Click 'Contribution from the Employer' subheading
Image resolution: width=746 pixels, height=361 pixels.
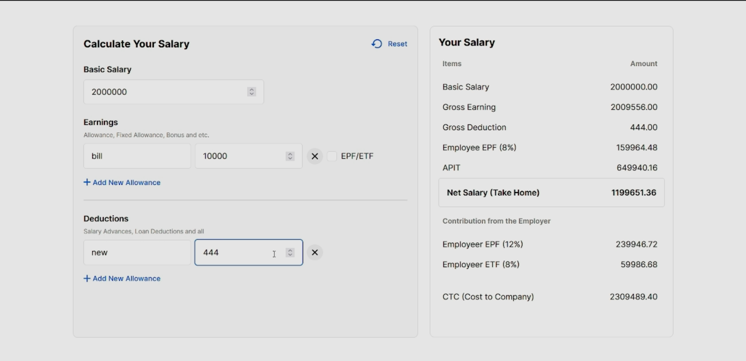(x=496, y=221)
